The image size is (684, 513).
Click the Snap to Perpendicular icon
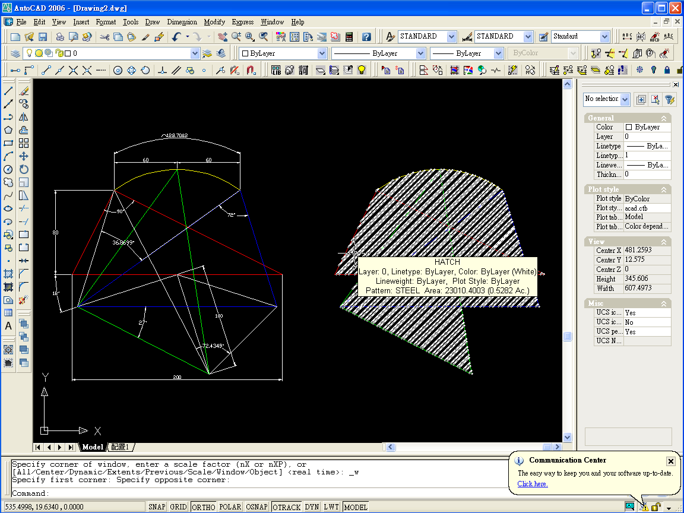[162, 70]
